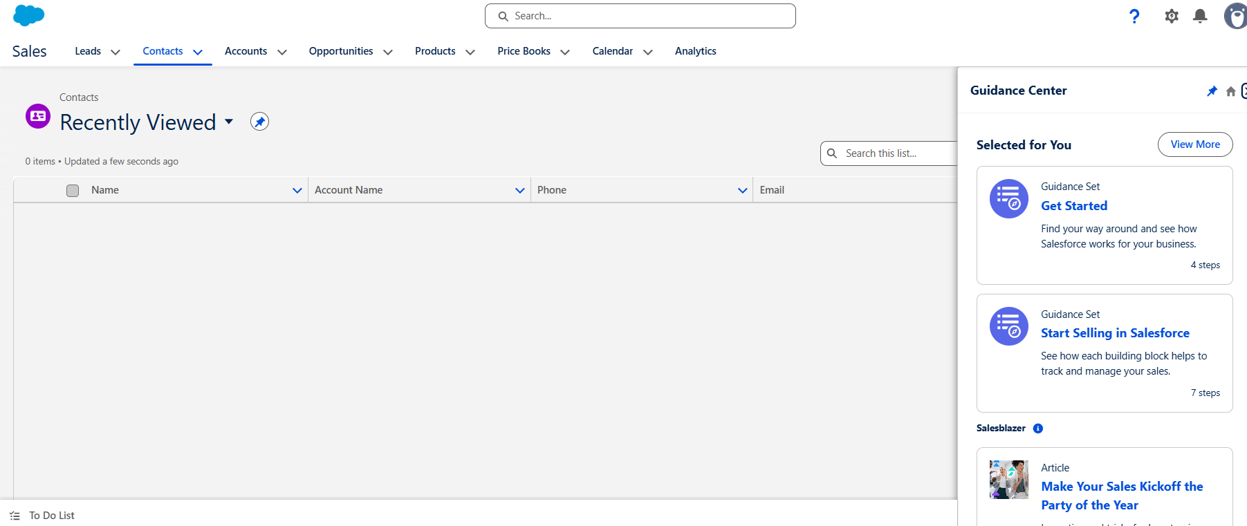This screenshot has height=526, width=1247.
Task: Click the Contacts breadcrumb label
Action: pyautogui.click(x=79, y=97)
